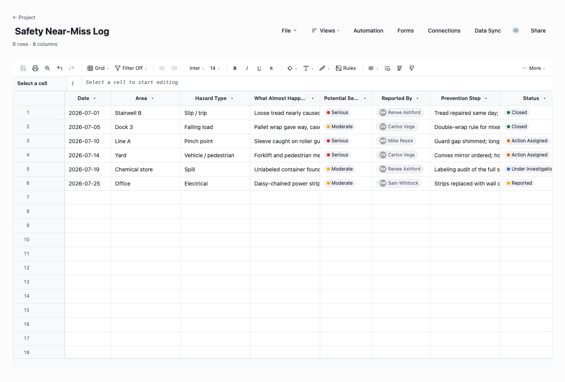Click the 'Reported' status tag
Screen dimensions: 565x382
519,183
